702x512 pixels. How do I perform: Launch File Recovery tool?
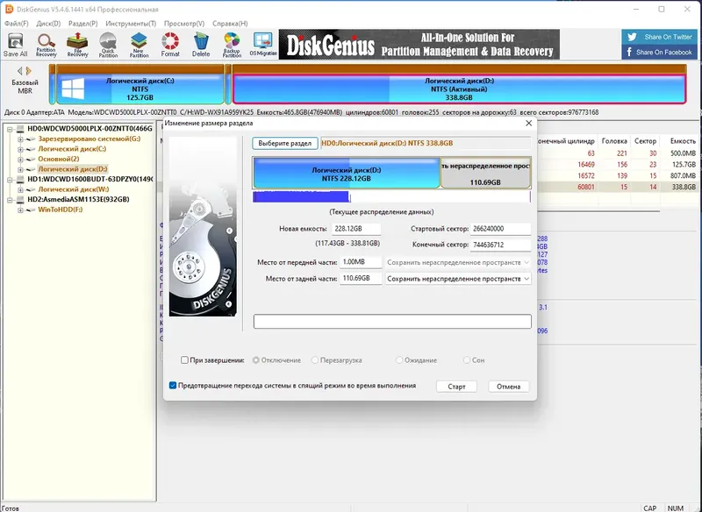[x=77, y=45]
